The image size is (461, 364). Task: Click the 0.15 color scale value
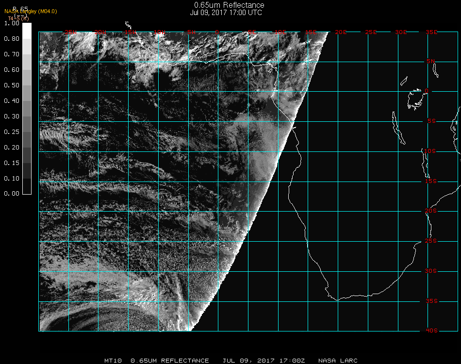point(12,163)
